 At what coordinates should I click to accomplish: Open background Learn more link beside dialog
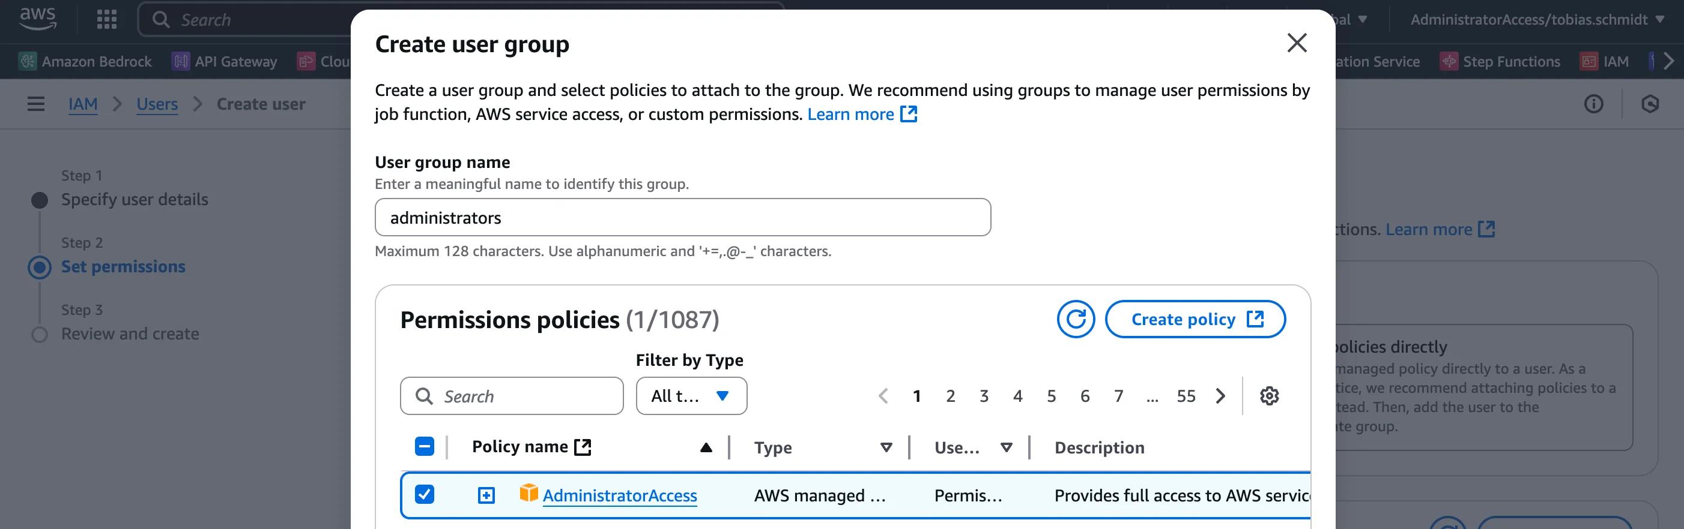tap(1440, 229)
